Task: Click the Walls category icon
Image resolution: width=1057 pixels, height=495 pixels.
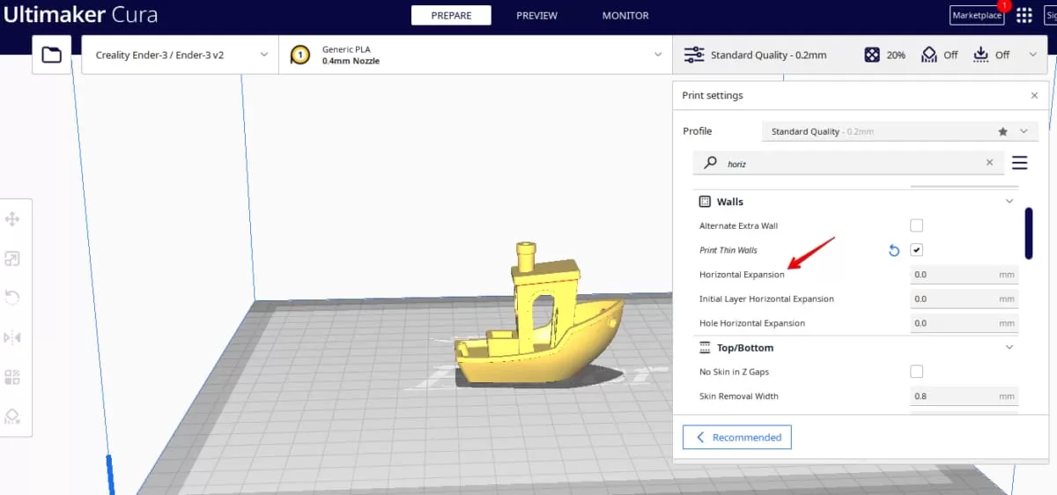Action: 705,202
